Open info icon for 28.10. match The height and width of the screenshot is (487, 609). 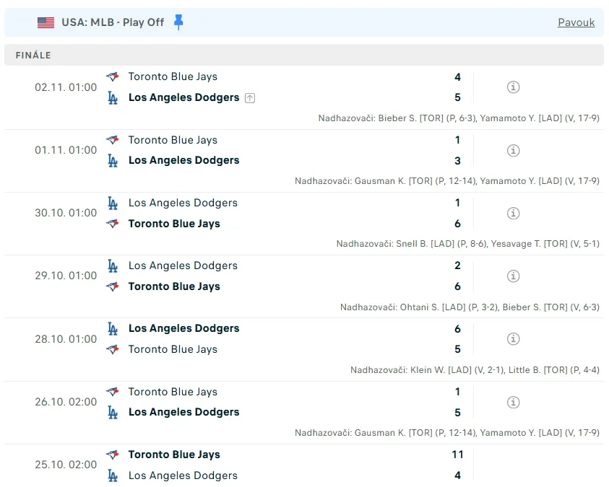pyautogui.click(x=514, y=339)
